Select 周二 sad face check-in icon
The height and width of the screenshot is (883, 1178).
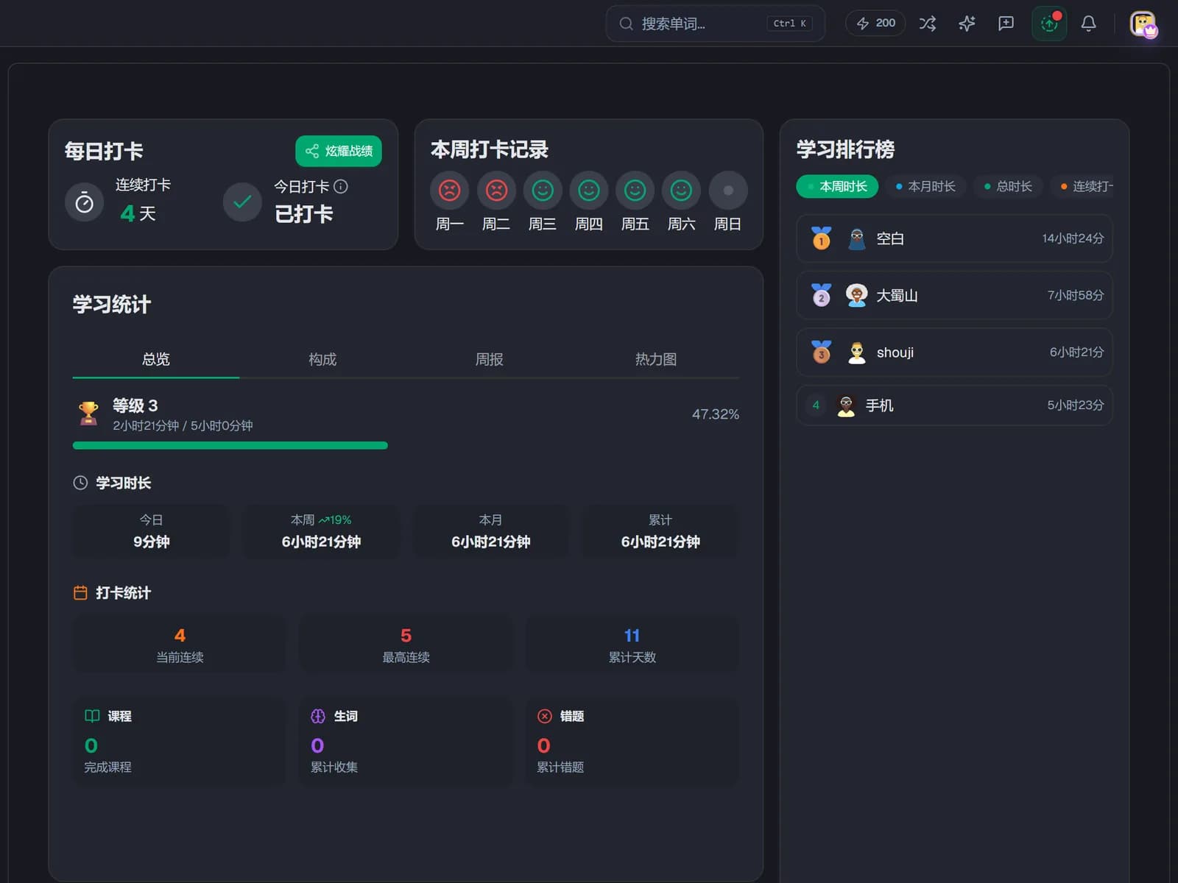coord(496,191)
